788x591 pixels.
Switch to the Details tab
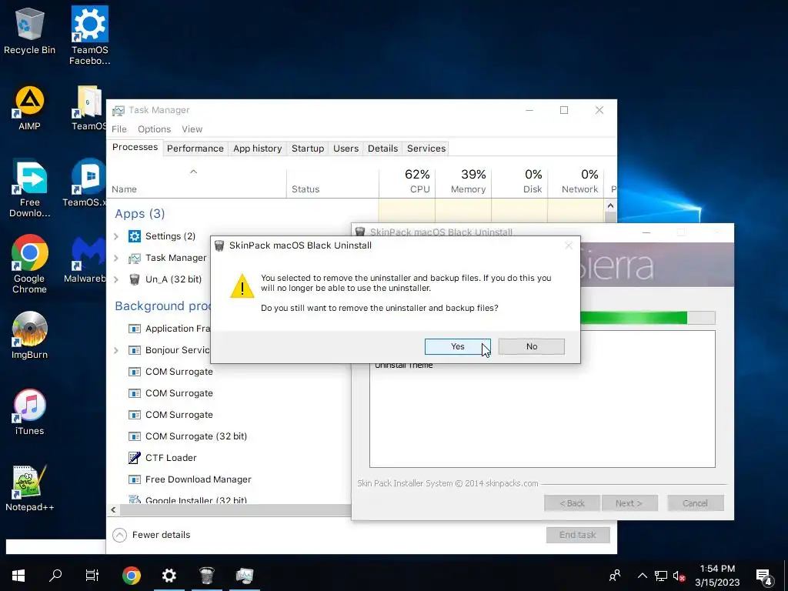[382, 149]
